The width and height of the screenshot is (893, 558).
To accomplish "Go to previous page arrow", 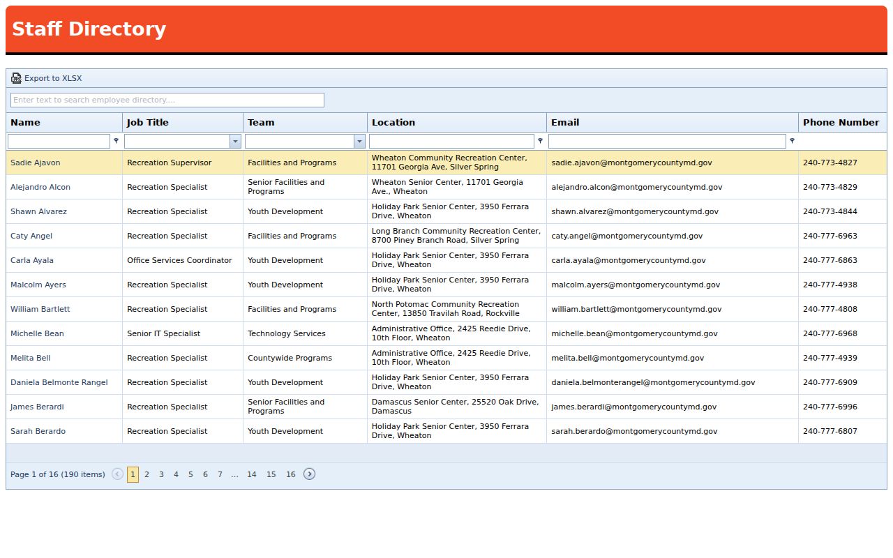I will [117, 474].
